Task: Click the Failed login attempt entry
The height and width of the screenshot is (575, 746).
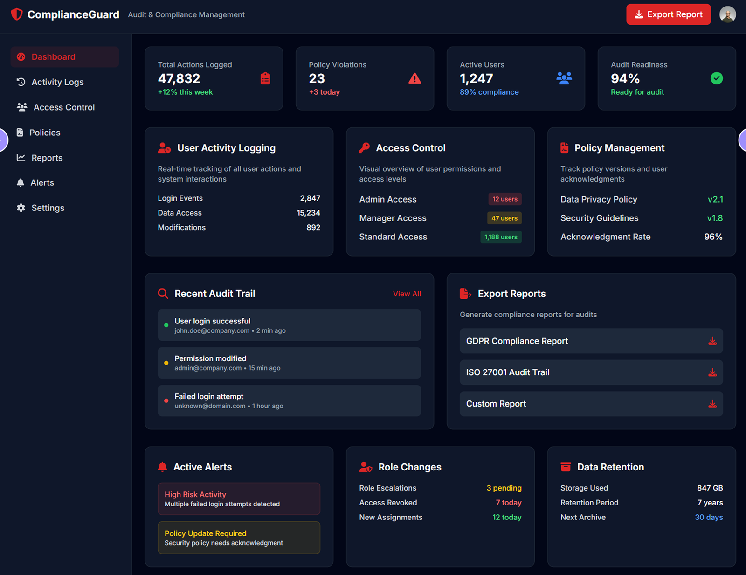Action: point(289,400)
